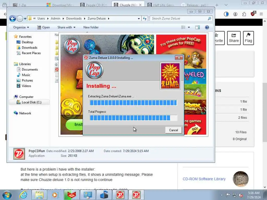The image size is (267, 200).
Task: Close the Chuzzle browser tab
Action: (x=140, y=5)
